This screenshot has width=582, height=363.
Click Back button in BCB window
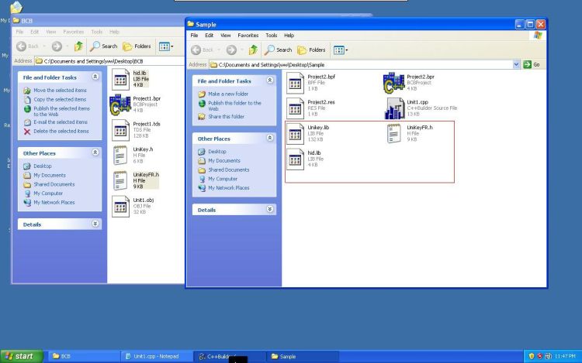(x=28, y=46)
